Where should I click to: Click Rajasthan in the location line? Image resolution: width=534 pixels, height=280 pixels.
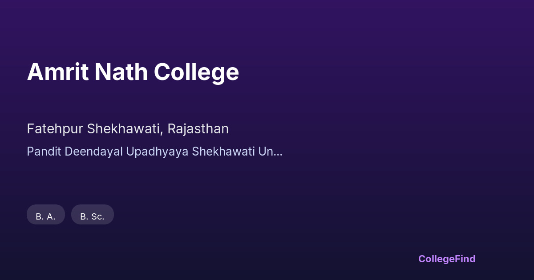(x=198, y=129)
